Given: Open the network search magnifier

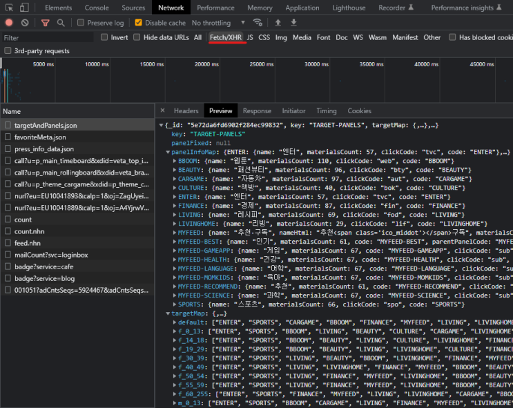Looking at the screenshot, I should pos(61,23).
